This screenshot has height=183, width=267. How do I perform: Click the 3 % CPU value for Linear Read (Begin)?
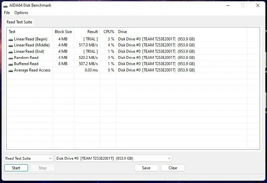coord(111,39)
